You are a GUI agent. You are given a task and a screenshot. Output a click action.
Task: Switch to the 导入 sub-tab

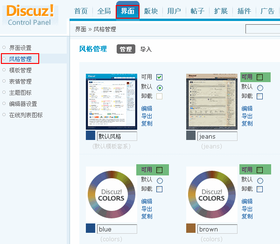[146, 49]
